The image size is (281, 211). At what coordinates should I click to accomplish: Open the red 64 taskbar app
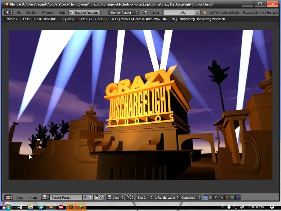[x=61, y=207]
